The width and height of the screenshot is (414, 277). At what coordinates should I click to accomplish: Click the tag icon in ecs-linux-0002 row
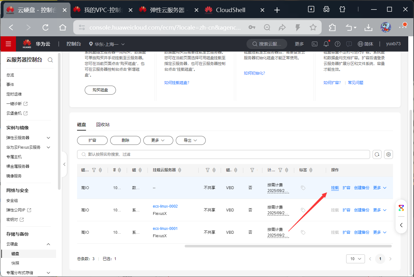coord(303,210)
